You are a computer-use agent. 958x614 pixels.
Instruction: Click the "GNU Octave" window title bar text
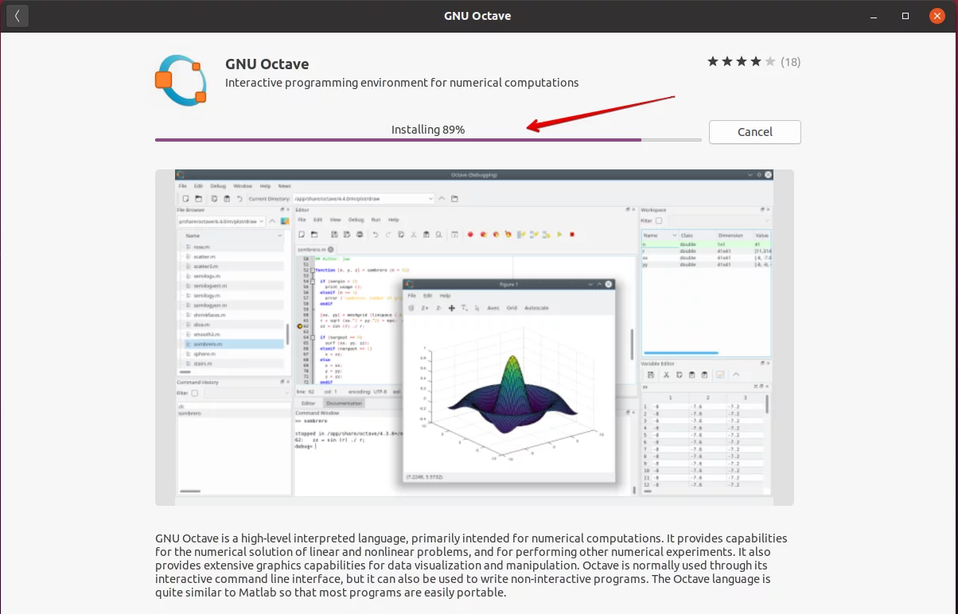click(477, 16)
